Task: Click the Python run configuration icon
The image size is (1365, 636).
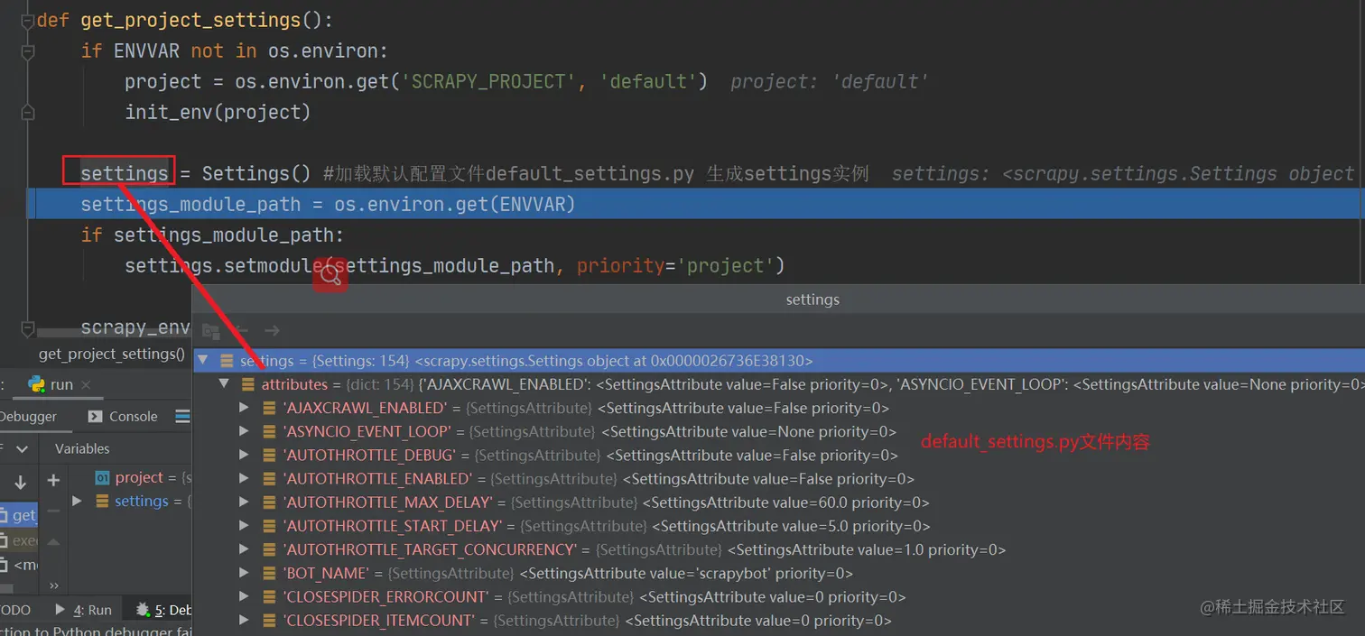Action: click(x=37, y=384)
